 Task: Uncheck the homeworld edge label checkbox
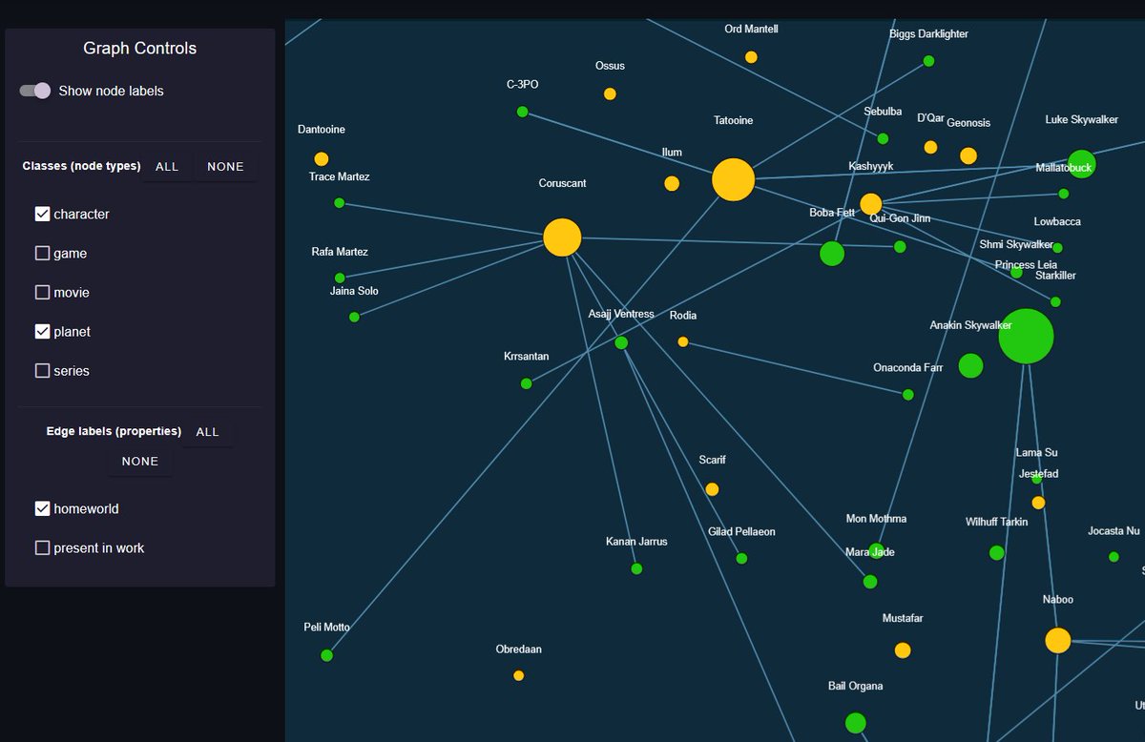pyautogui.click(x=42, y=508)
